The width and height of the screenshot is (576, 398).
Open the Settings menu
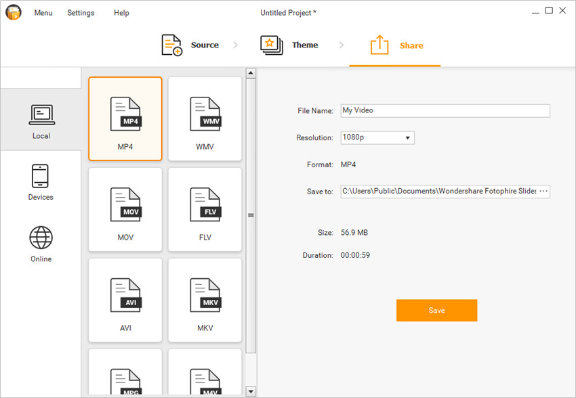pos(81,13)
